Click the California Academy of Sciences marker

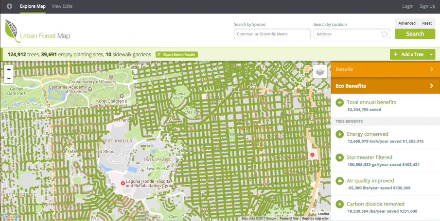[x=89, y=89]
